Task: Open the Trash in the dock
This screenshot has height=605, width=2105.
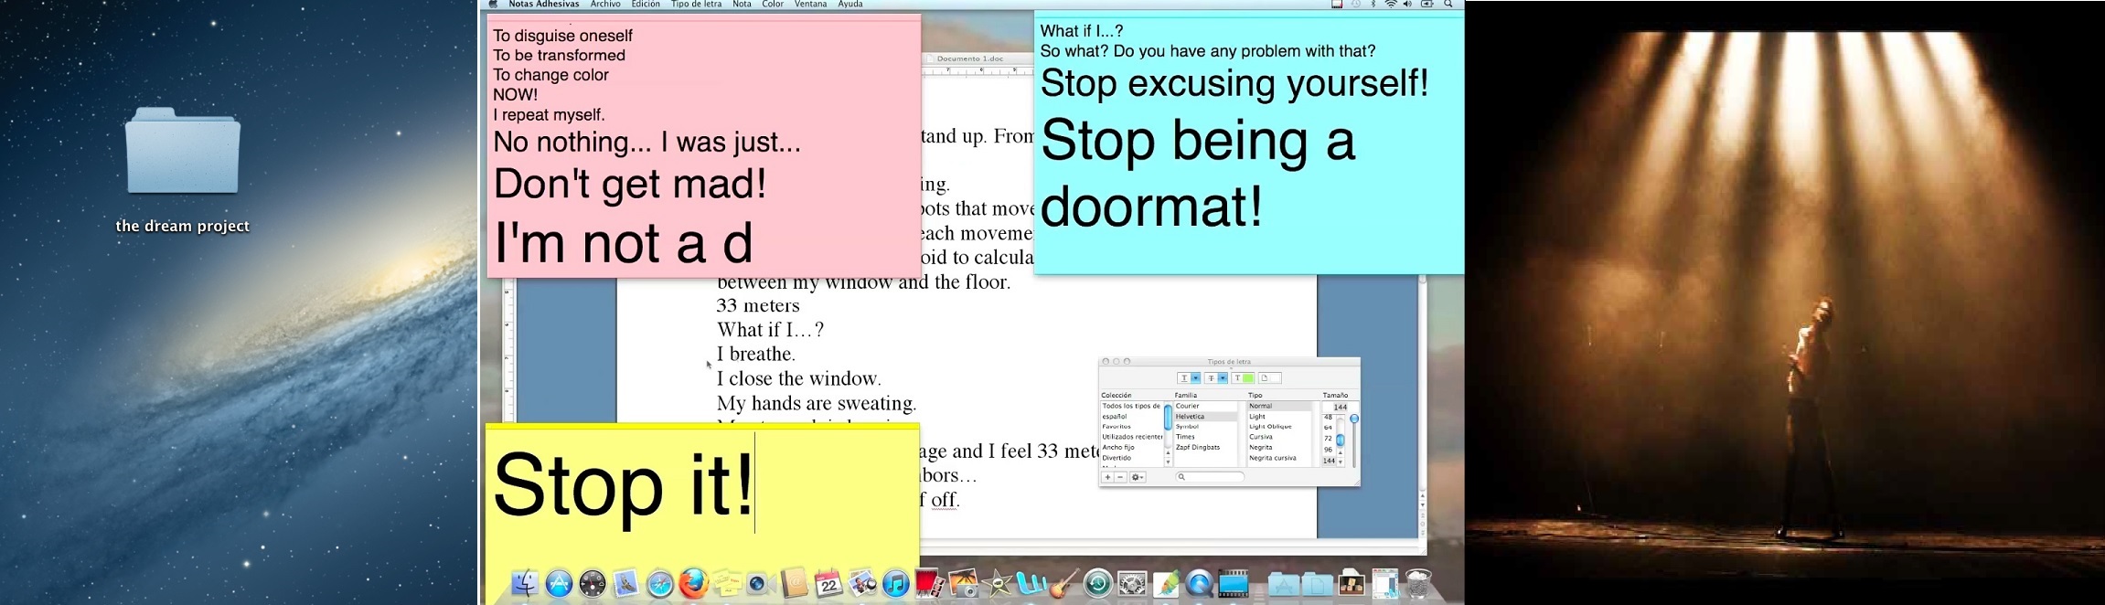Action: click(1418, 583)
